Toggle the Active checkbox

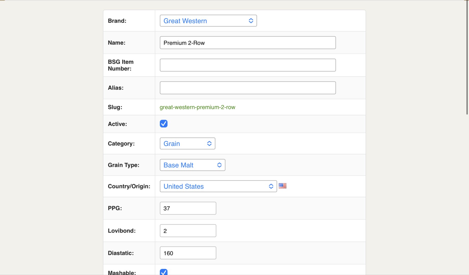164,124
